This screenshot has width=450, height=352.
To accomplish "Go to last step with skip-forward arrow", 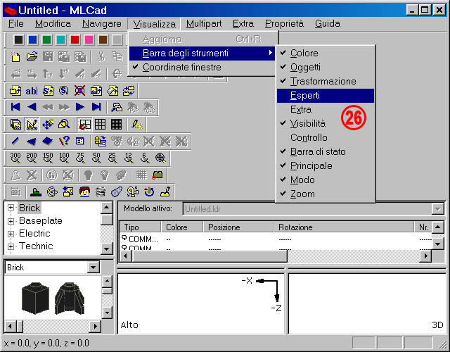I will point(96,107).
